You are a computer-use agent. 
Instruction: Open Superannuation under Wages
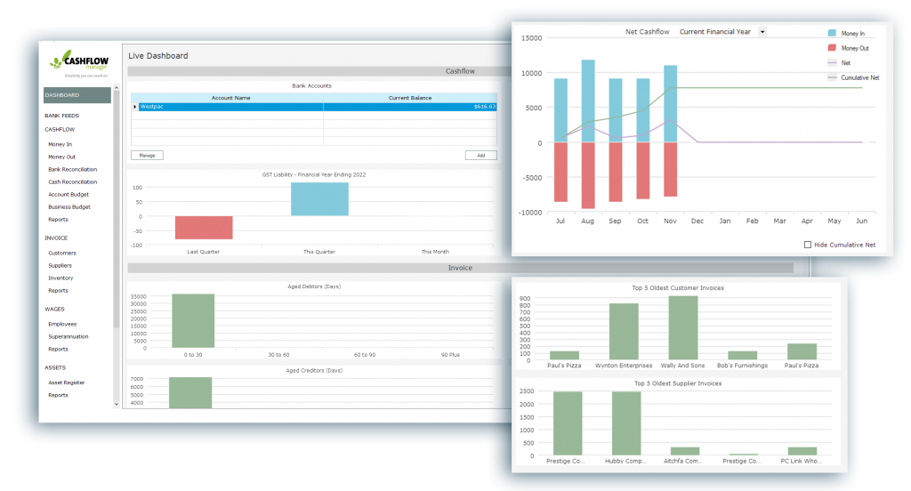coord(68,337)
